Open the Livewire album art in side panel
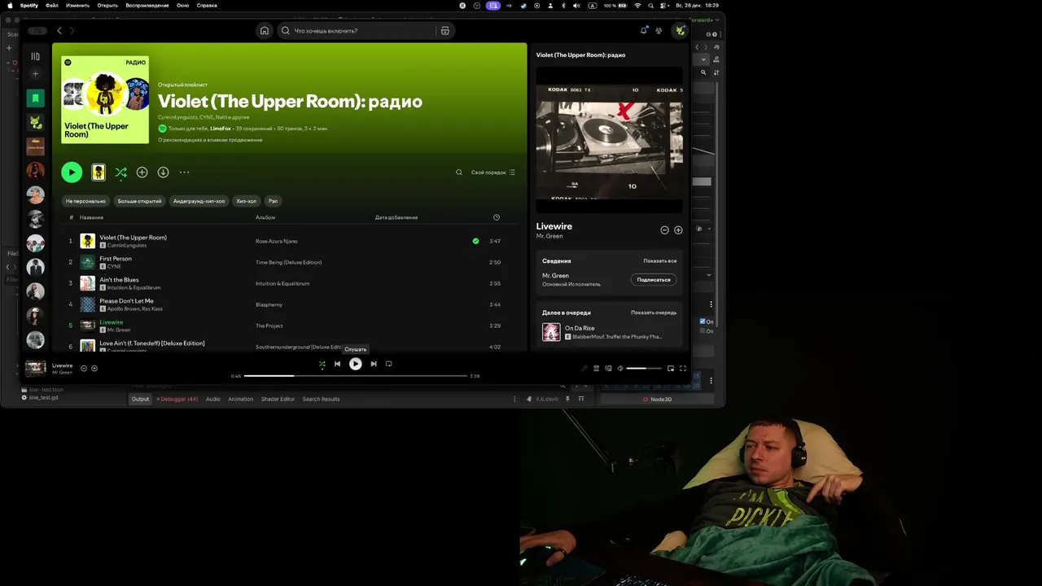Screen dimensions: 1042x586 point(609,141)
